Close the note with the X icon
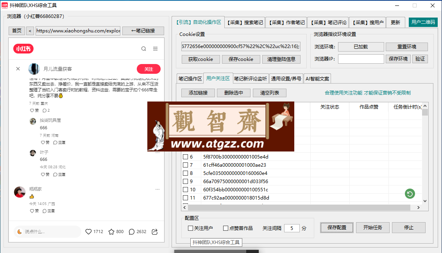 (x=18, y=69)
